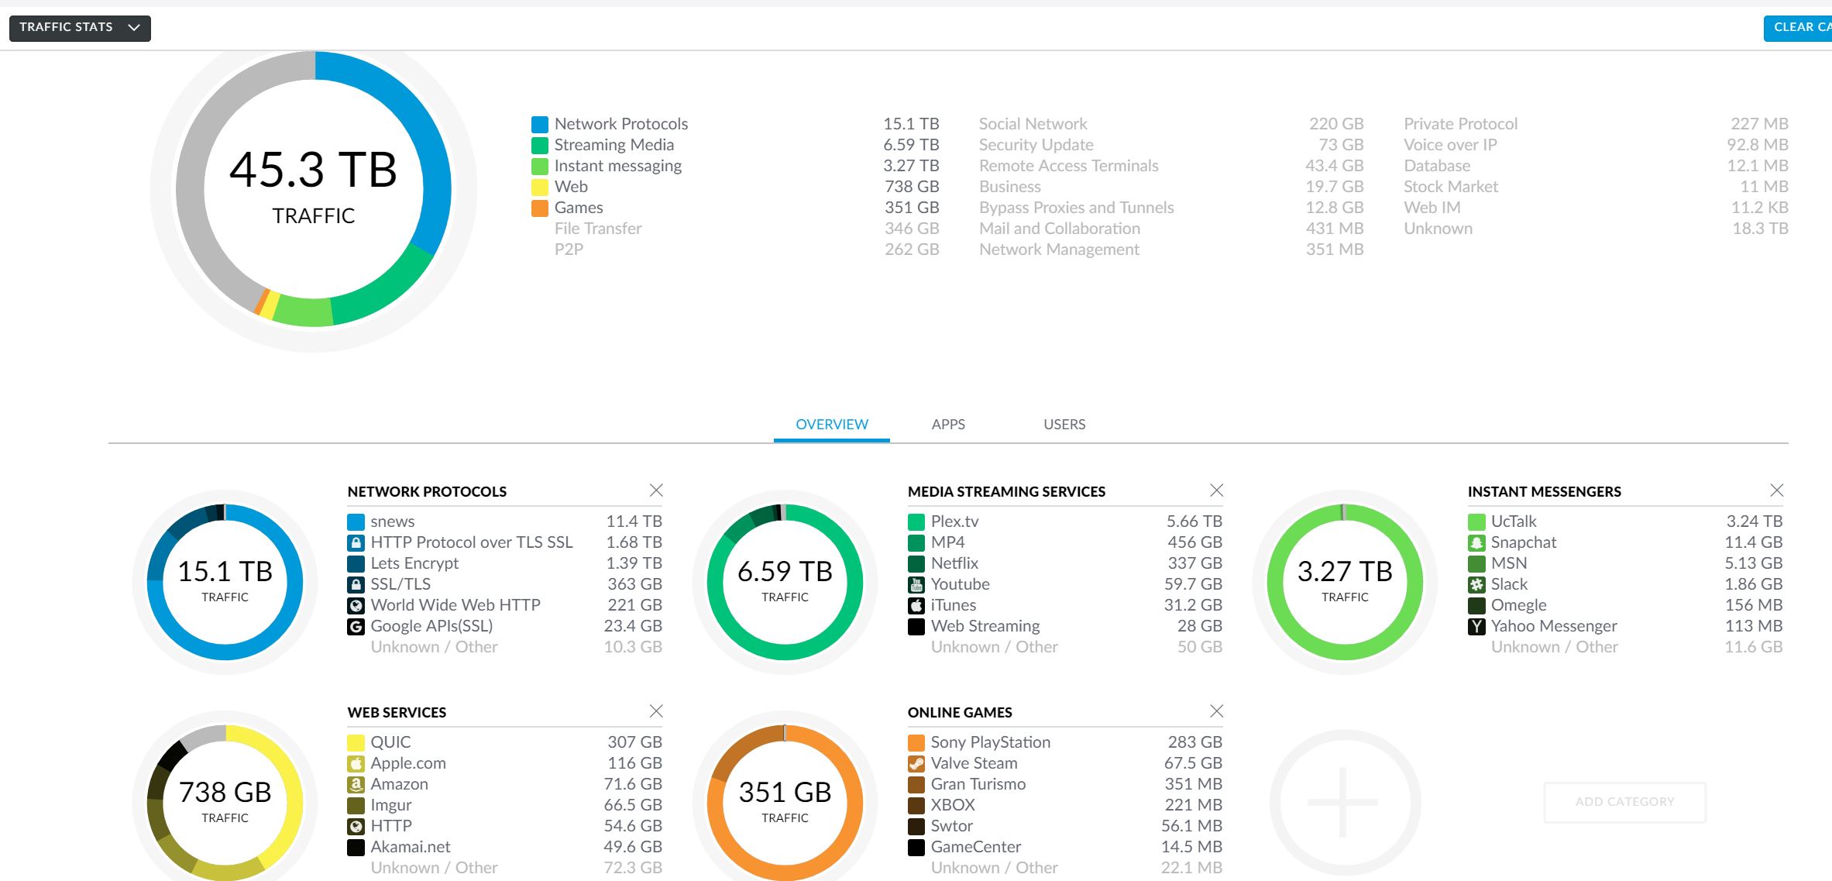Switch to the Users tab
The image size is (1832, 881).
(x=1064, y=424)
